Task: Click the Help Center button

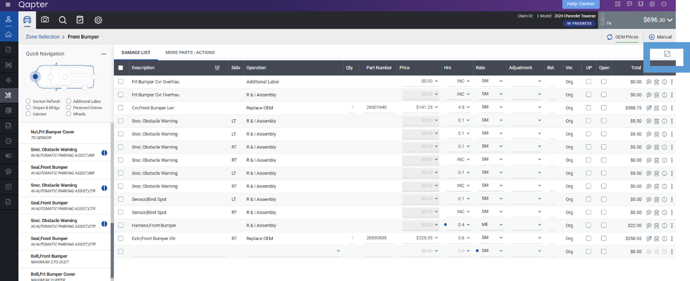Action: [581, 4]
